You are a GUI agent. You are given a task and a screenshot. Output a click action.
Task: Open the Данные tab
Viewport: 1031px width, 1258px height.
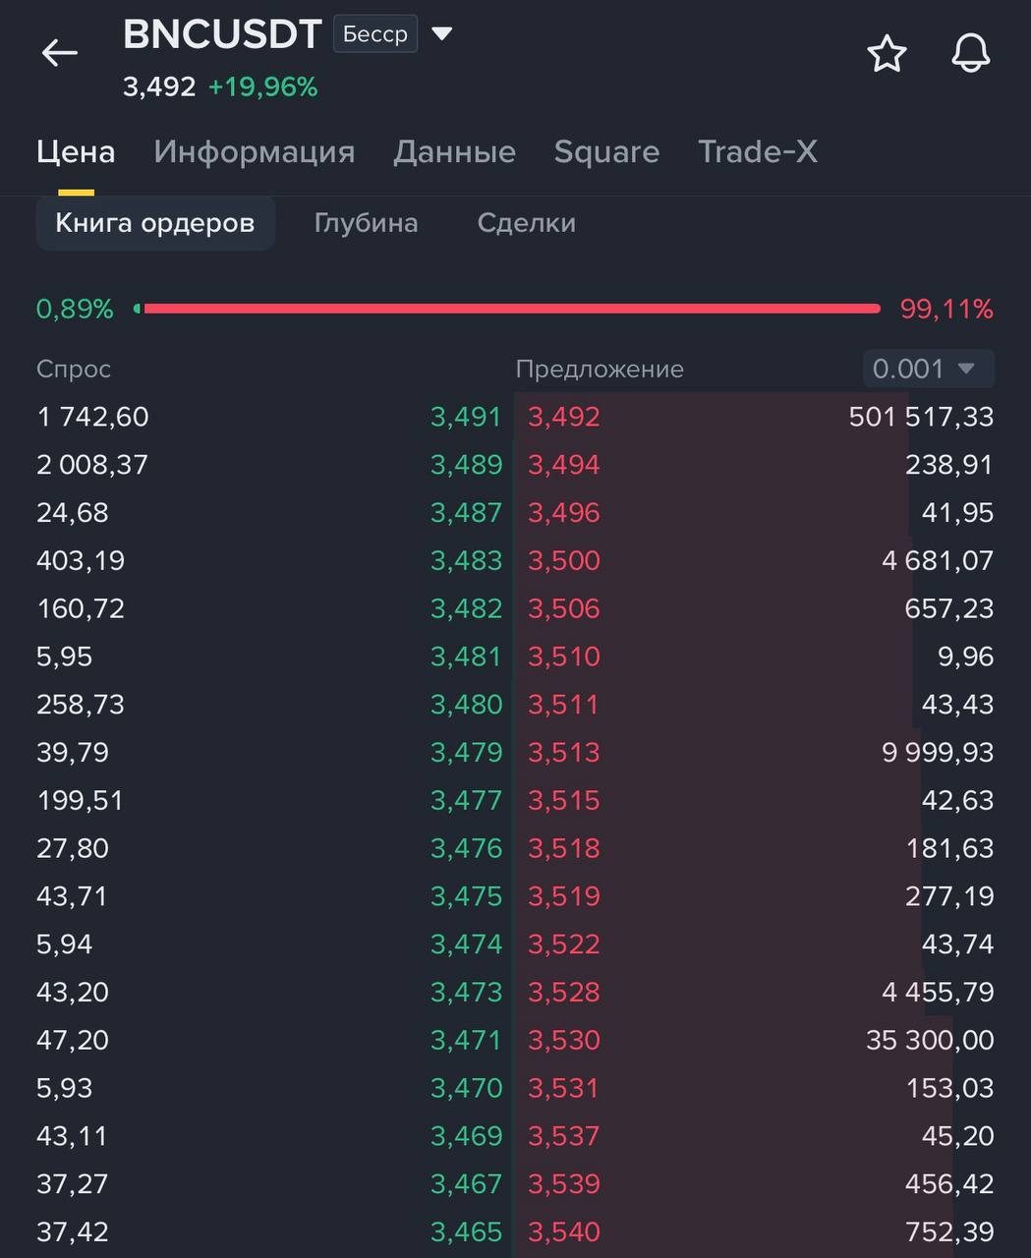(x=454, y=151)
